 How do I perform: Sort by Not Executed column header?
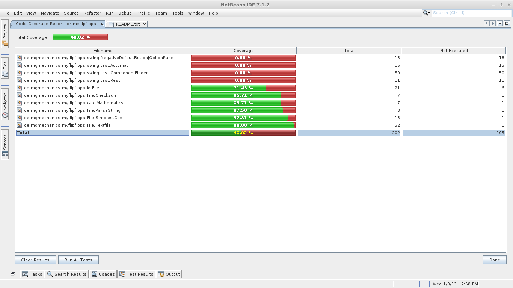tap(454, 51)
